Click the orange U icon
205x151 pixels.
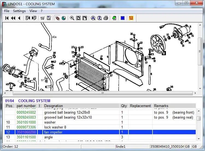click(131, 18)
